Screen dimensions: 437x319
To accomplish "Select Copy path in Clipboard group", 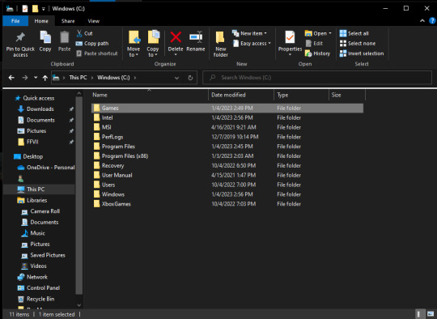I will 92,44.
